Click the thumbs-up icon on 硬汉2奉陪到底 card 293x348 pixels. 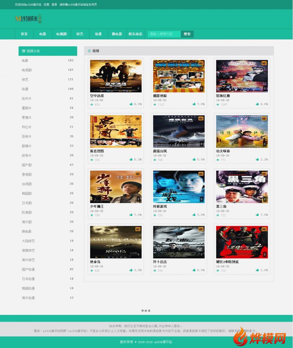[257, 270]
